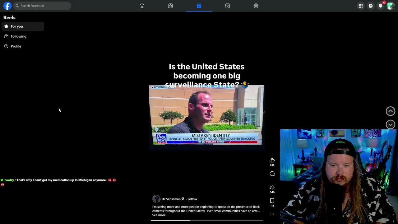Open the notifications bell
The width and height of the screenshot is (398, 224).
(381, 6)
